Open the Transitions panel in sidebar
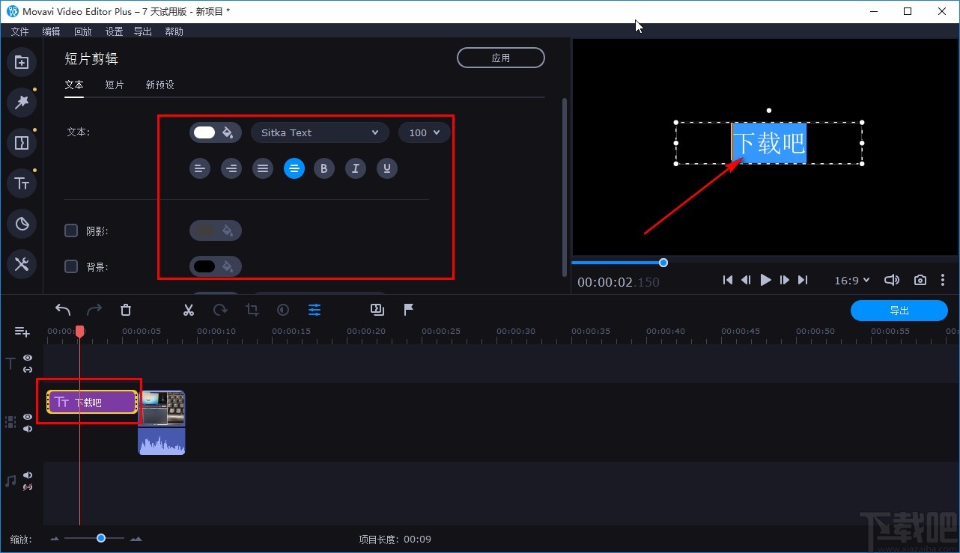The image size is (960, 553). (x=22, y=143)
